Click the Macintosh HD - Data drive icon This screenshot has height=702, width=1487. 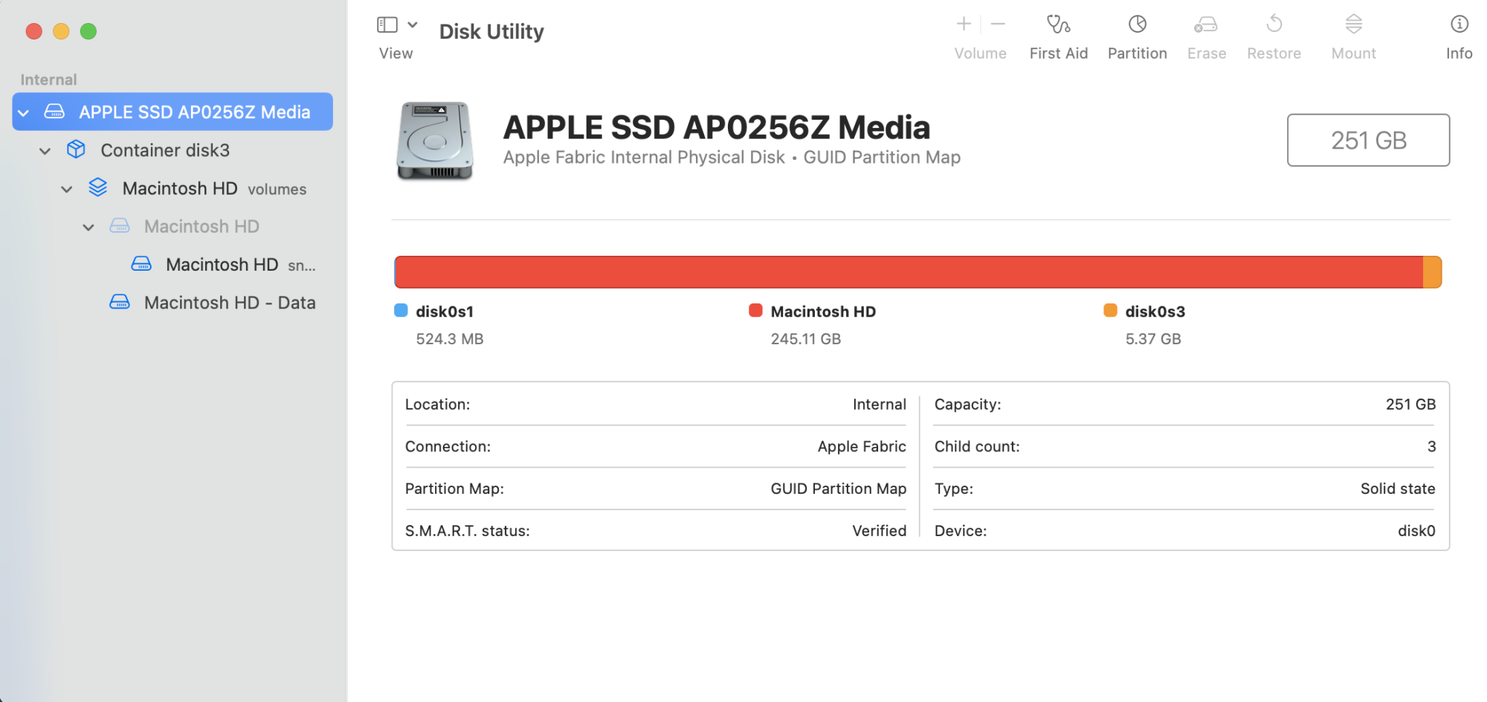(120, 302)
